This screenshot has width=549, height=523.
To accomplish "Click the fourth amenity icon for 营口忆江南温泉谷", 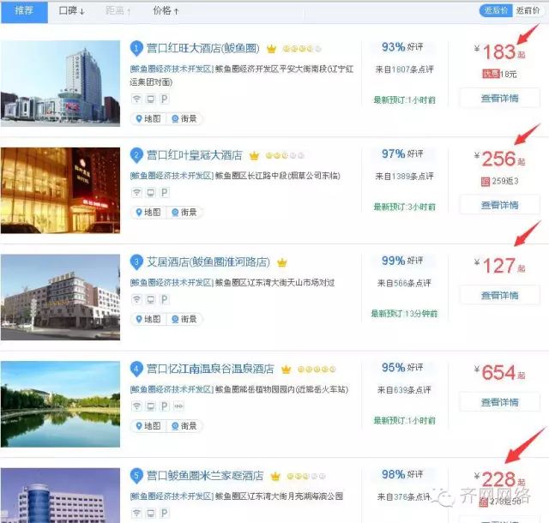I will [178, 406].
